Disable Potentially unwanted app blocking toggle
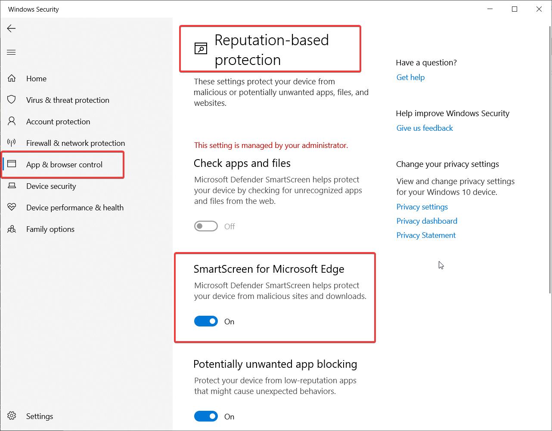 [x=206, y=416]
